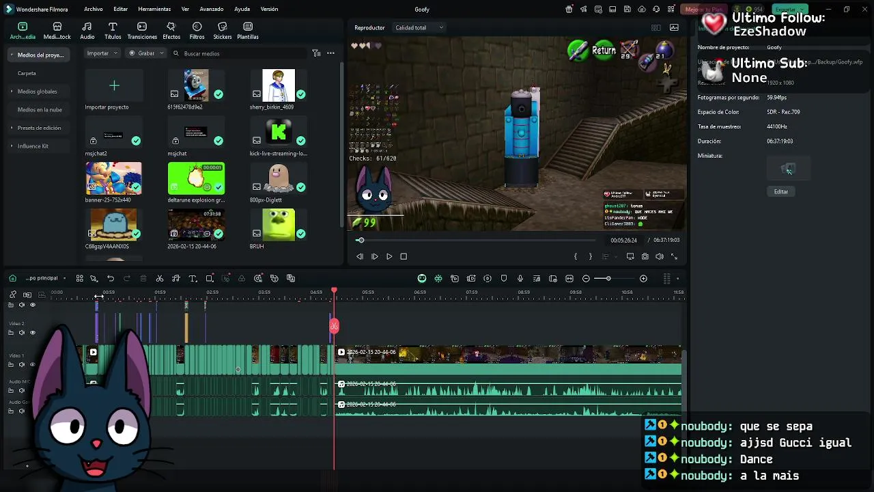This screenshot has width=874, height=492.
Task: Click the mark-in bracket icon
Action: pos(576,256)
